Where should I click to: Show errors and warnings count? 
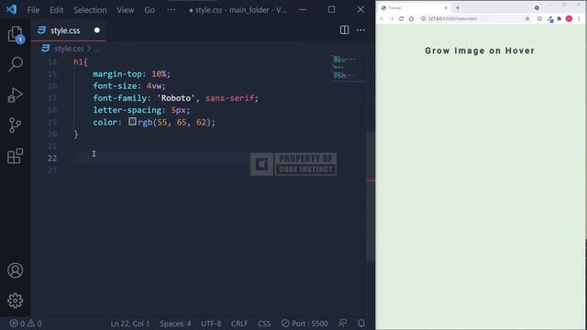click(26, 324)
